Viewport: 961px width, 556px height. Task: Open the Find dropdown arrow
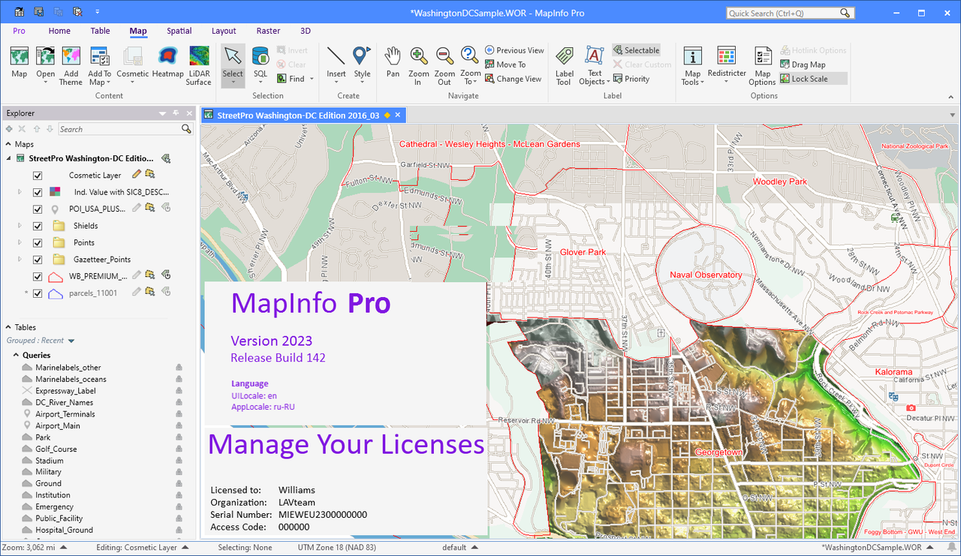click(312, 79)
